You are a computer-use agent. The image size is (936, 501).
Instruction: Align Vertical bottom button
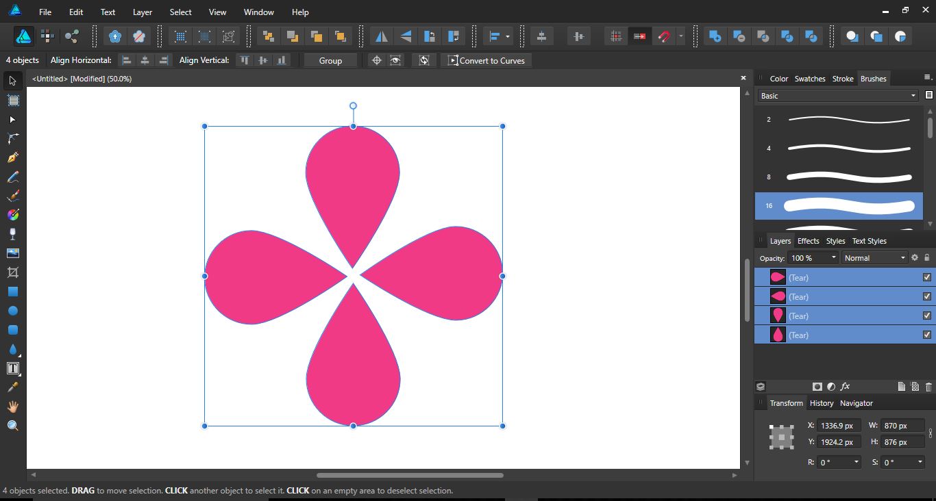point(281,60)
